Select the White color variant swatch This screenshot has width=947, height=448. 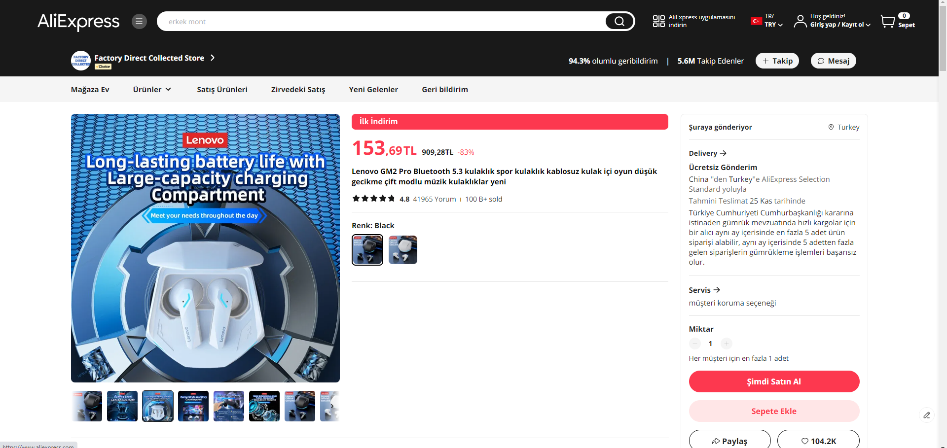403,250
